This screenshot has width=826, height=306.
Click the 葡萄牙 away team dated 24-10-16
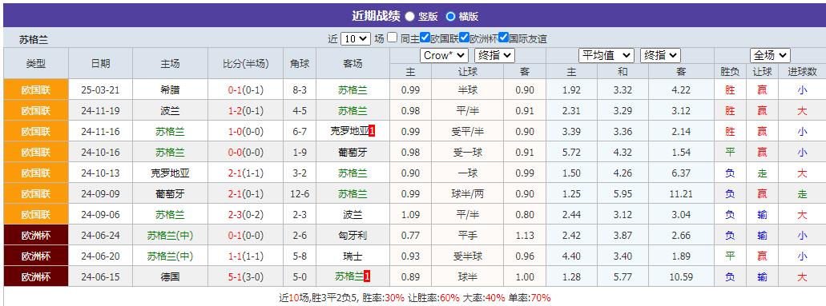click(353, 153)
